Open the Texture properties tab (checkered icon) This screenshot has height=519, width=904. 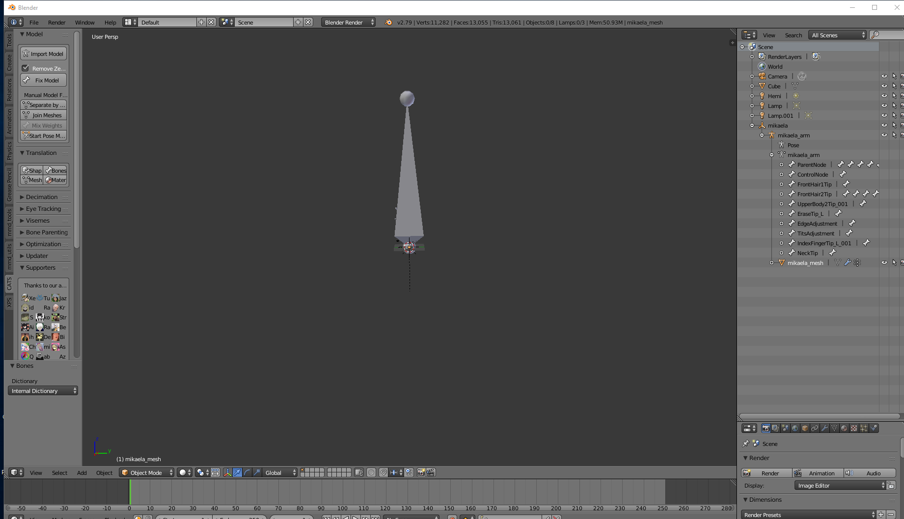point(854,428)
